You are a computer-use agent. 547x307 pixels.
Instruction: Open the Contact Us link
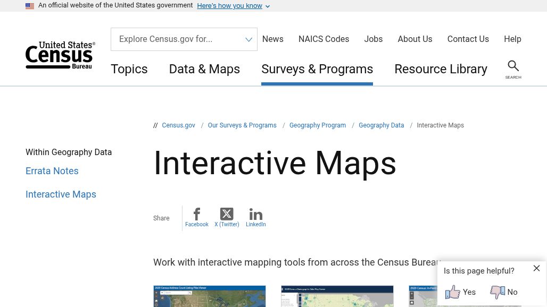pos(468,39)
